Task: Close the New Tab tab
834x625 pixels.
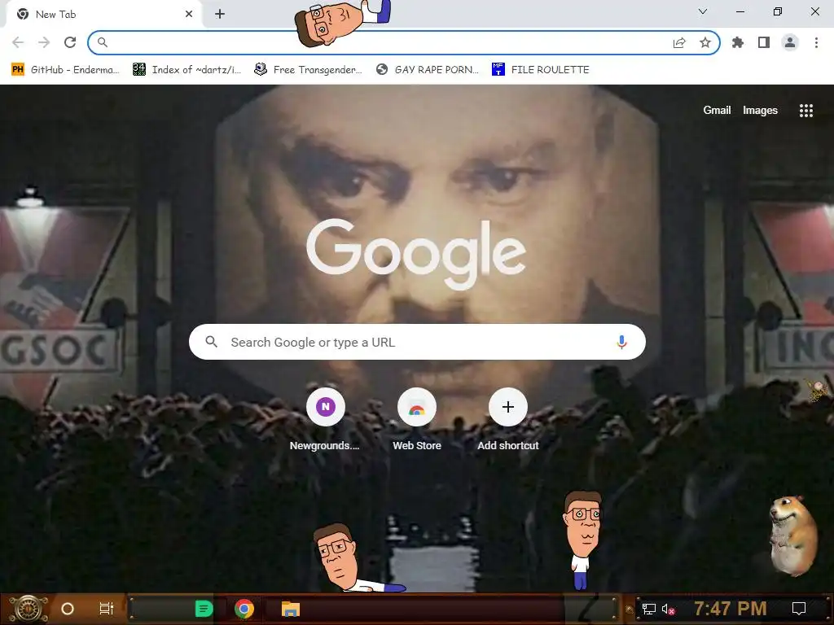Action: [189, 15]
